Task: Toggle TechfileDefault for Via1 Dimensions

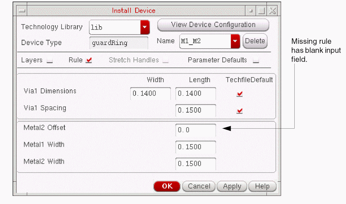Action: pos(239,94)
